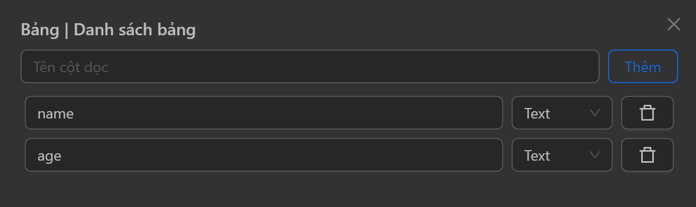
Task: Delete the age column with trash icon
Action: tap(647, 155)
